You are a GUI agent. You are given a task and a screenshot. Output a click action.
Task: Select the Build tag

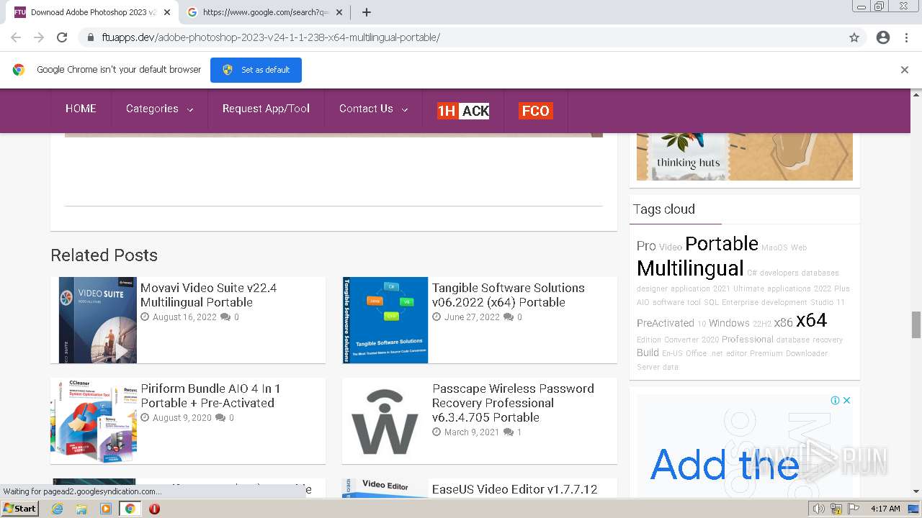tap(648, 353)
